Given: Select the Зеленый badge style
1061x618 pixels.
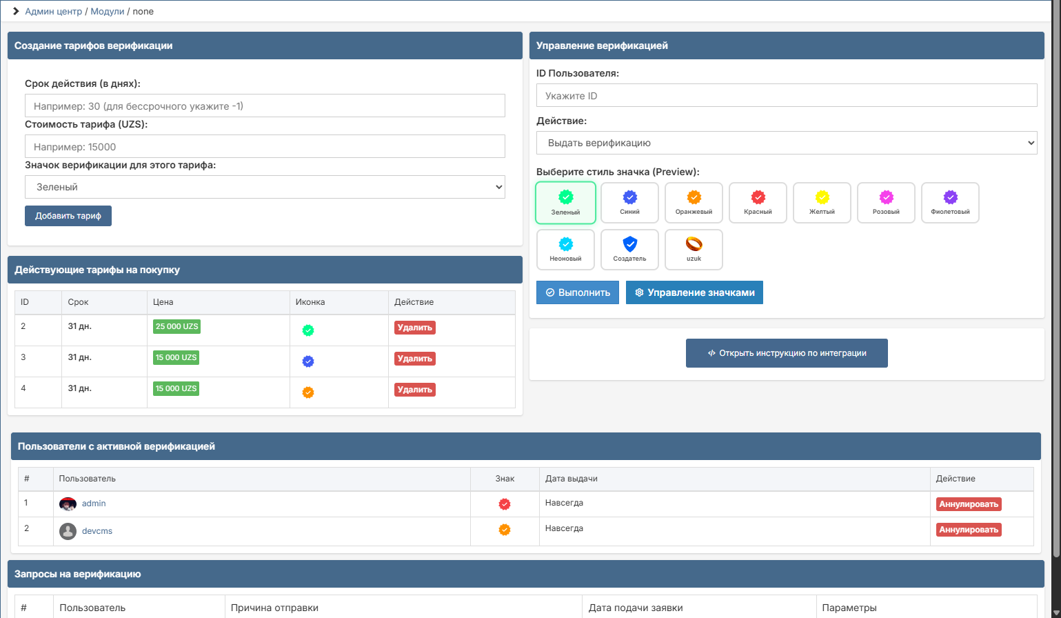Looking at the screenshot, I should tap(565, 203).
